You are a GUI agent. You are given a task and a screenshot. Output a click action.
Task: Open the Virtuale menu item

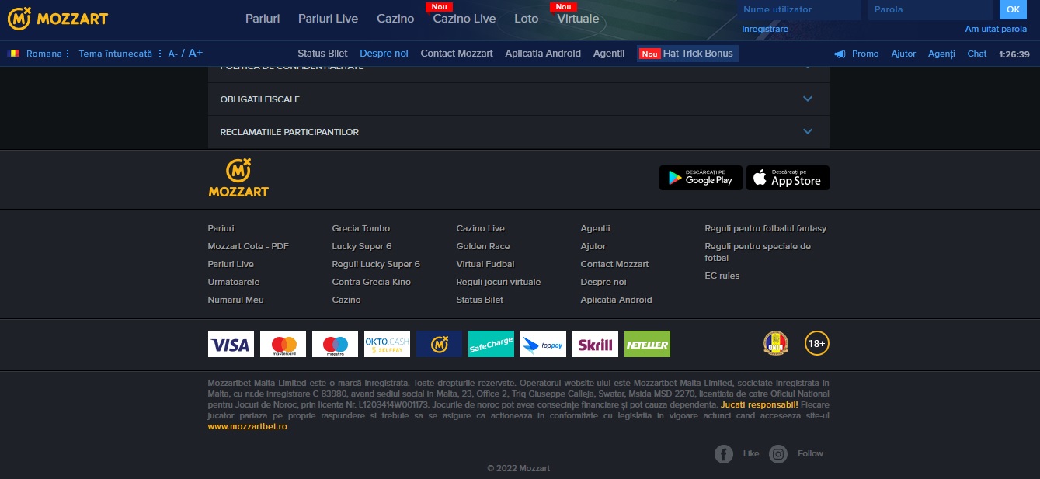pyautogui.click(x=578, y=19)
